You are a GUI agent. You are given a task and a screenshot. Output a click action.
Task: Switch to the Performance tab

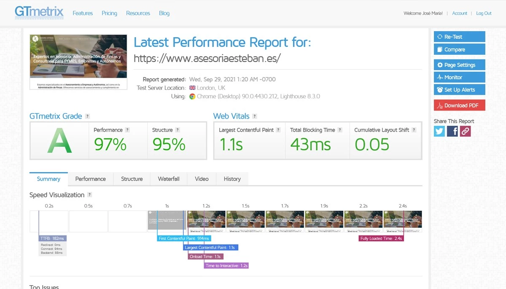(x=91, y=179)
